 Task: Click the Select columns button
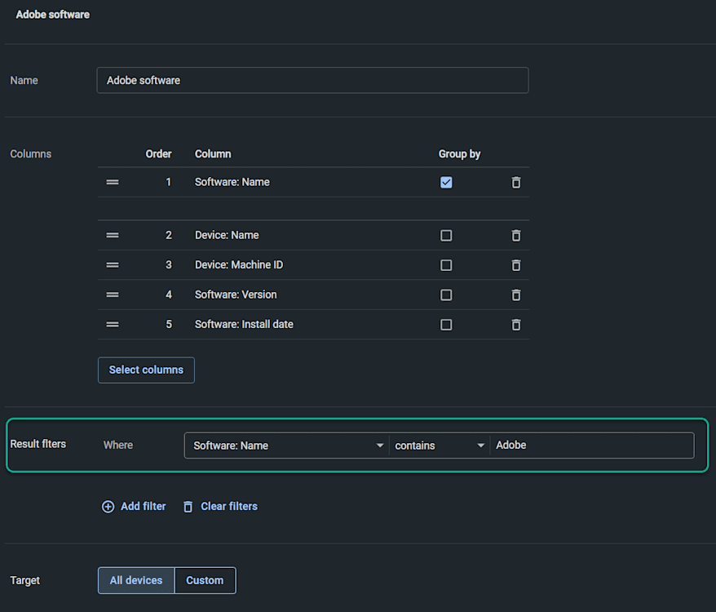point(146,370)
